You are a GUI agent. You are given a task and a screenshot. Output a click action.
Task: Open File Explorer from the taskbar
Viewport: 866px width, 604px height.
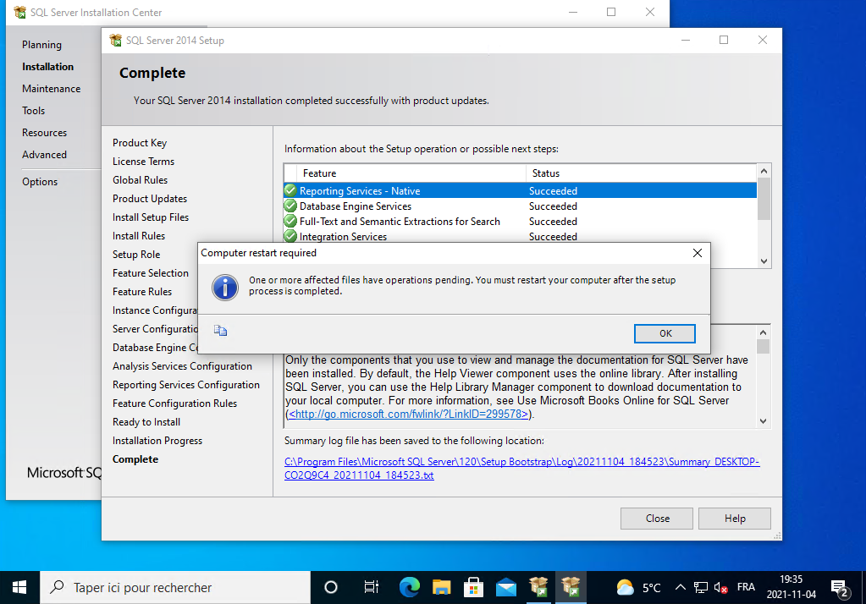click(441, 587)
